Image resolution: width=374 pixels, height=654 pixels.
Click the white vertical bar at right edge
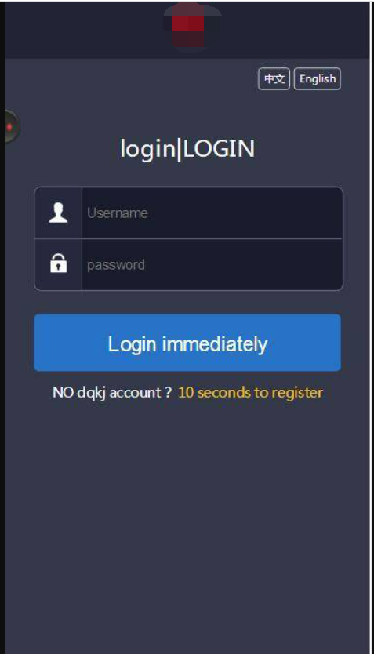[371, 327]
